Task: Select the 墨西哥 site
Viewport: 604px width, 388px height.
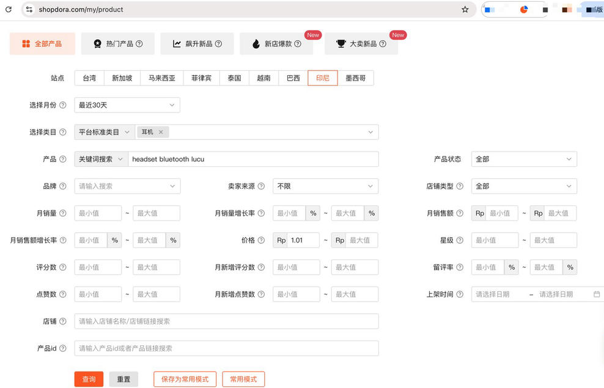Action: (355, 78)
